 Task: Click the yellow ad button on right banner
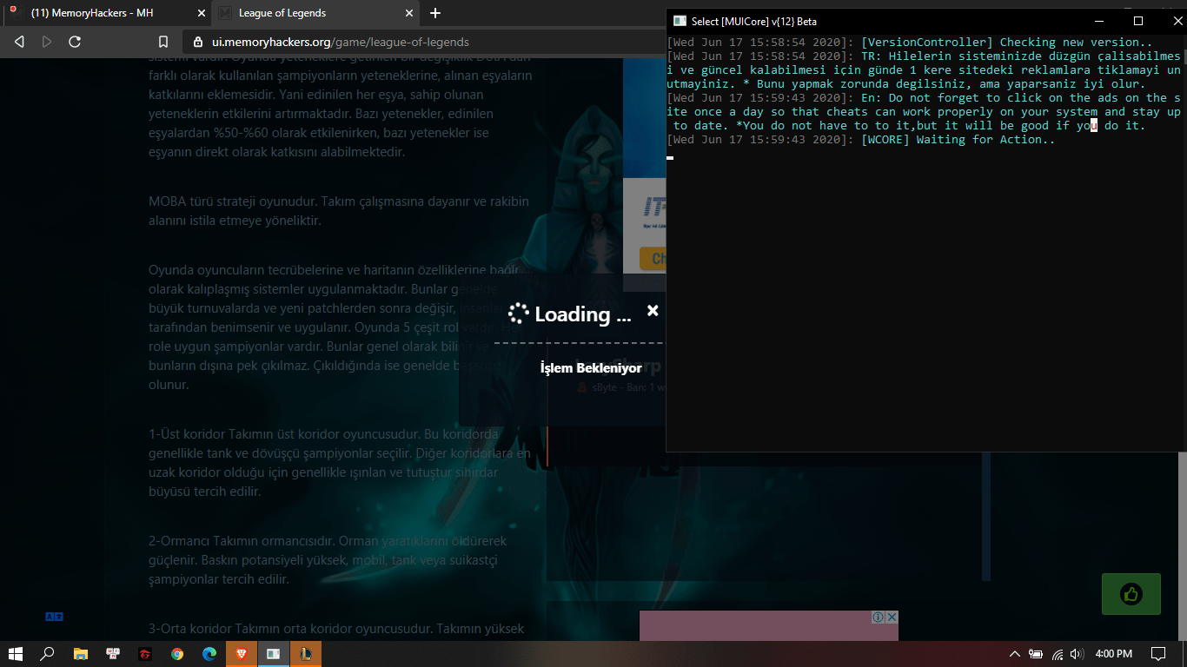tap(652, 258)
